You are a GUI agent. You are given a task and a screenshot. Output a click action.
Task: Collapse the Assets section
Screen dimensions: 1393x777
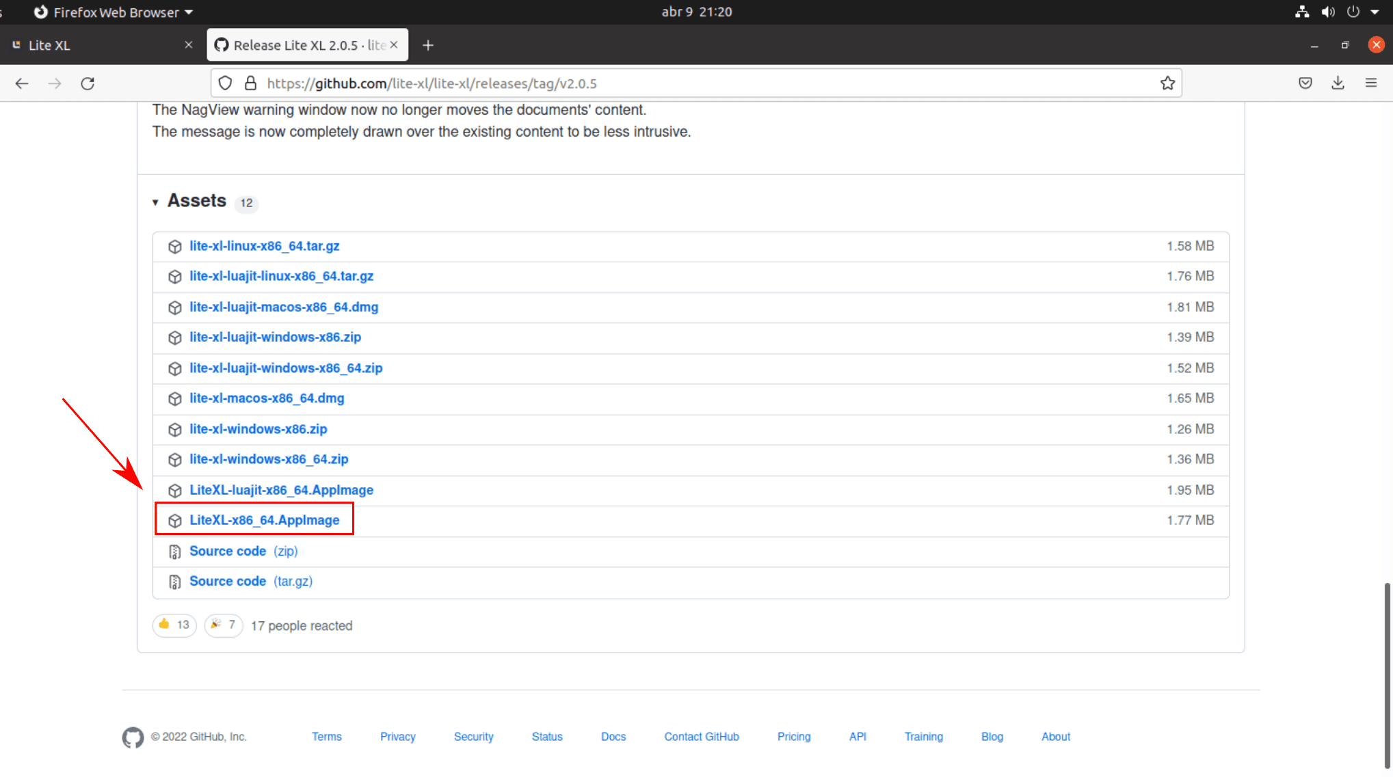tap(156, 202)
